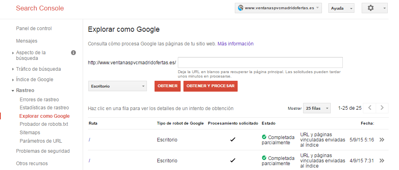The height and width of the screenshot is (170, 399).
Task: Click the URL path input field
Action: tap(261, 62)
